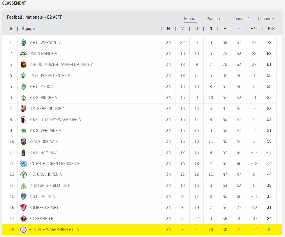Select the Général standings tab
This screenshot has width=285, height=237.
tap(191, 19)
